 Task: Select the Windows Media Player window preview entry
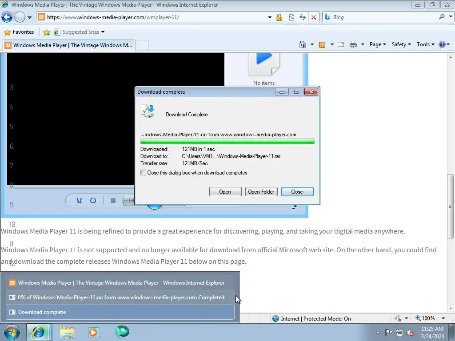pos(120,283)
